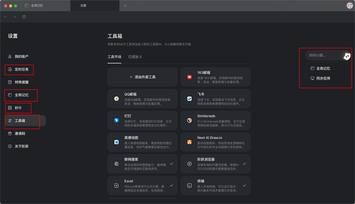Click 飞书 title text
The width and height of the screenshot is (355, 204).
[200, 94]
